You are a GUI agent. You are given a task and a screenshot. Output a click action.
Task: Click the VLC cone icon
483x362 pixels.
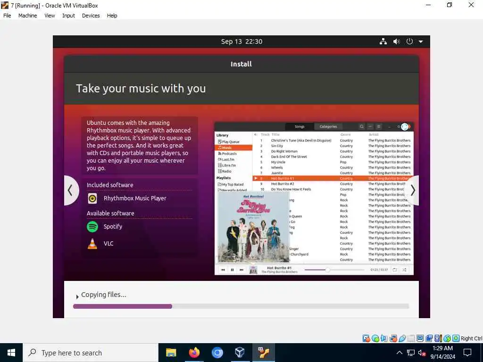(92, 244)
